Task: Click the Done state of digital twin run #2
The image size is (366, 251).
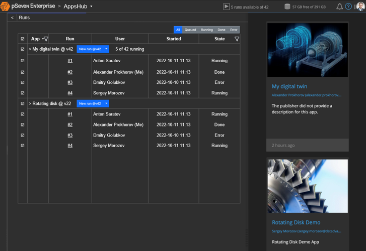Action: [219, 72]
